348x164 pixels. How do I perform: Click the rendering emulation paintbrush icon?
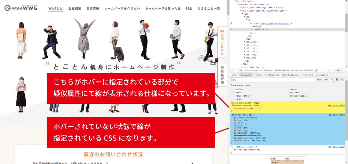pyautogui.click(x=337, y=80)
